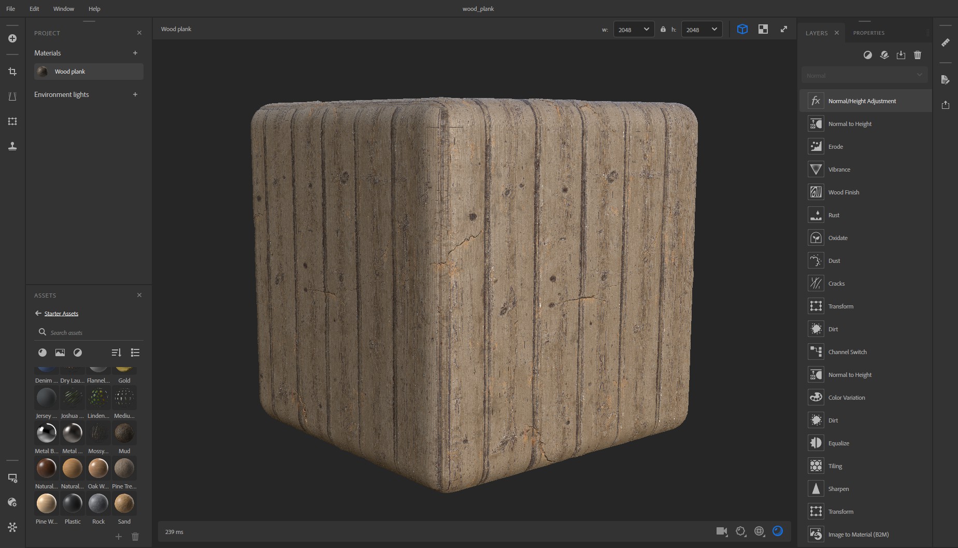The height and width of the screenshot is (548, 958).
Task: Go back via Starter Assets link
Action: 61,314
